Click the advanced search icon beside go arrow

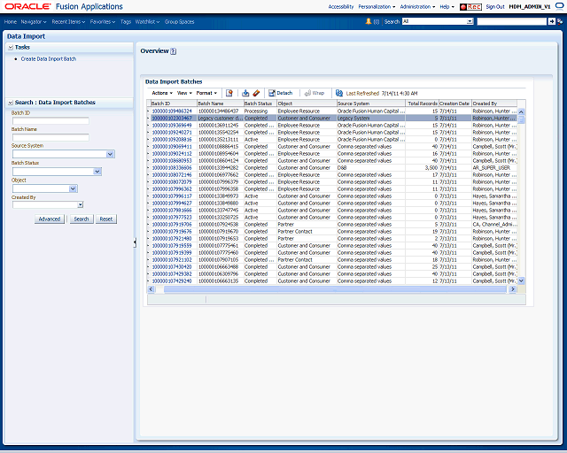coord(560,21)
